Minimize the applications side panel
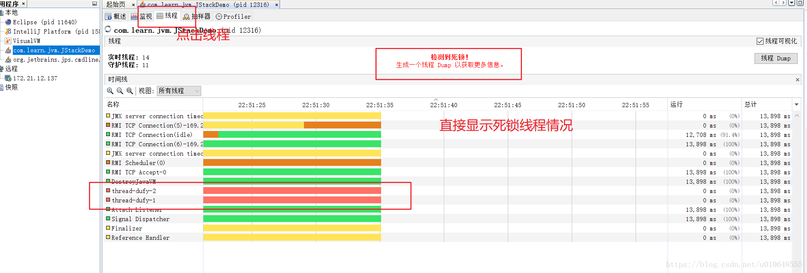Image resolution: width=807 pixels, height=273 pixels. [x=95, y=4]
